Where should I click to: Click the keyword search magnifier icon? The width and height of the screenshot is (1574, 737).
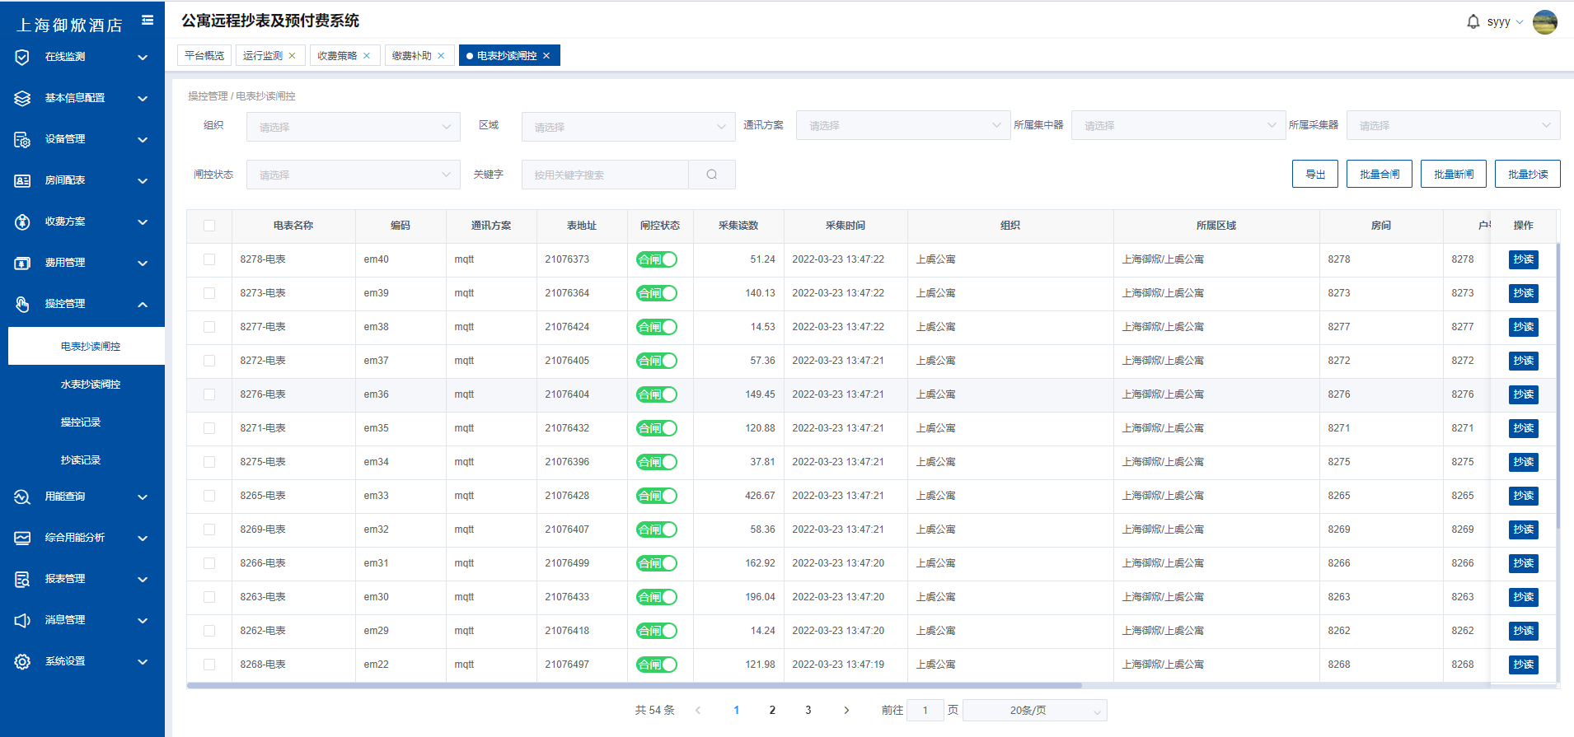(711, 175)
